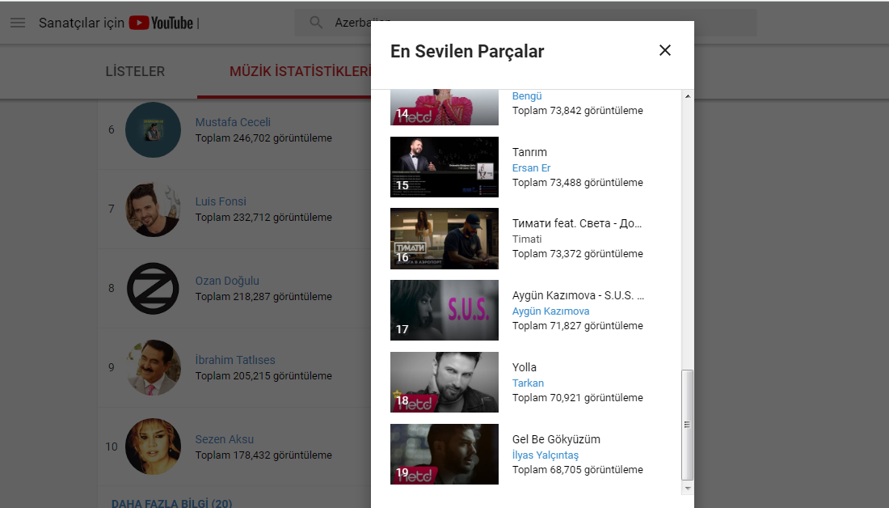
Task: Click the dialog scrollbar down arrow
Action: (x=687, y=488)
